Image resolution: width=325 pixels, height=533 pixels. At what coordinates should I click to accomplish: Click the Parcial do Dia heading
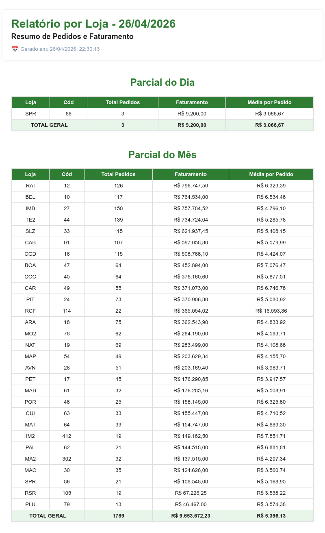click(162, 83)
